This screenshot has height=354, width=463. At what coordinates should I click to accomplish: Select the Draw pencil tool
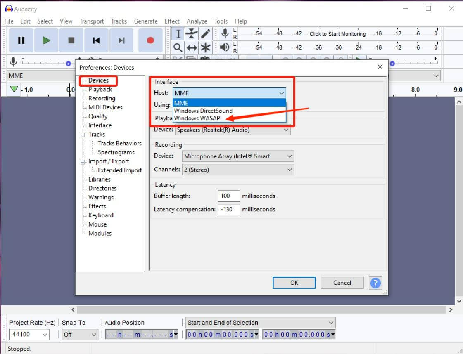coord(206,34)
